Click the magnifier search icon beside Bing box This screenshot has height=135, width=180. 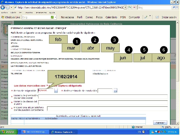point(174,7)
